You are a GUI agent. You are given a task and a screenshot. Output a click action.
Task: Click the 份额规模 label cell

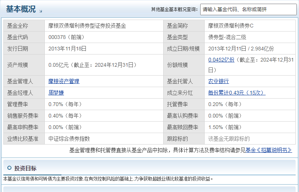pyautogui.click(x=184, y=65)
